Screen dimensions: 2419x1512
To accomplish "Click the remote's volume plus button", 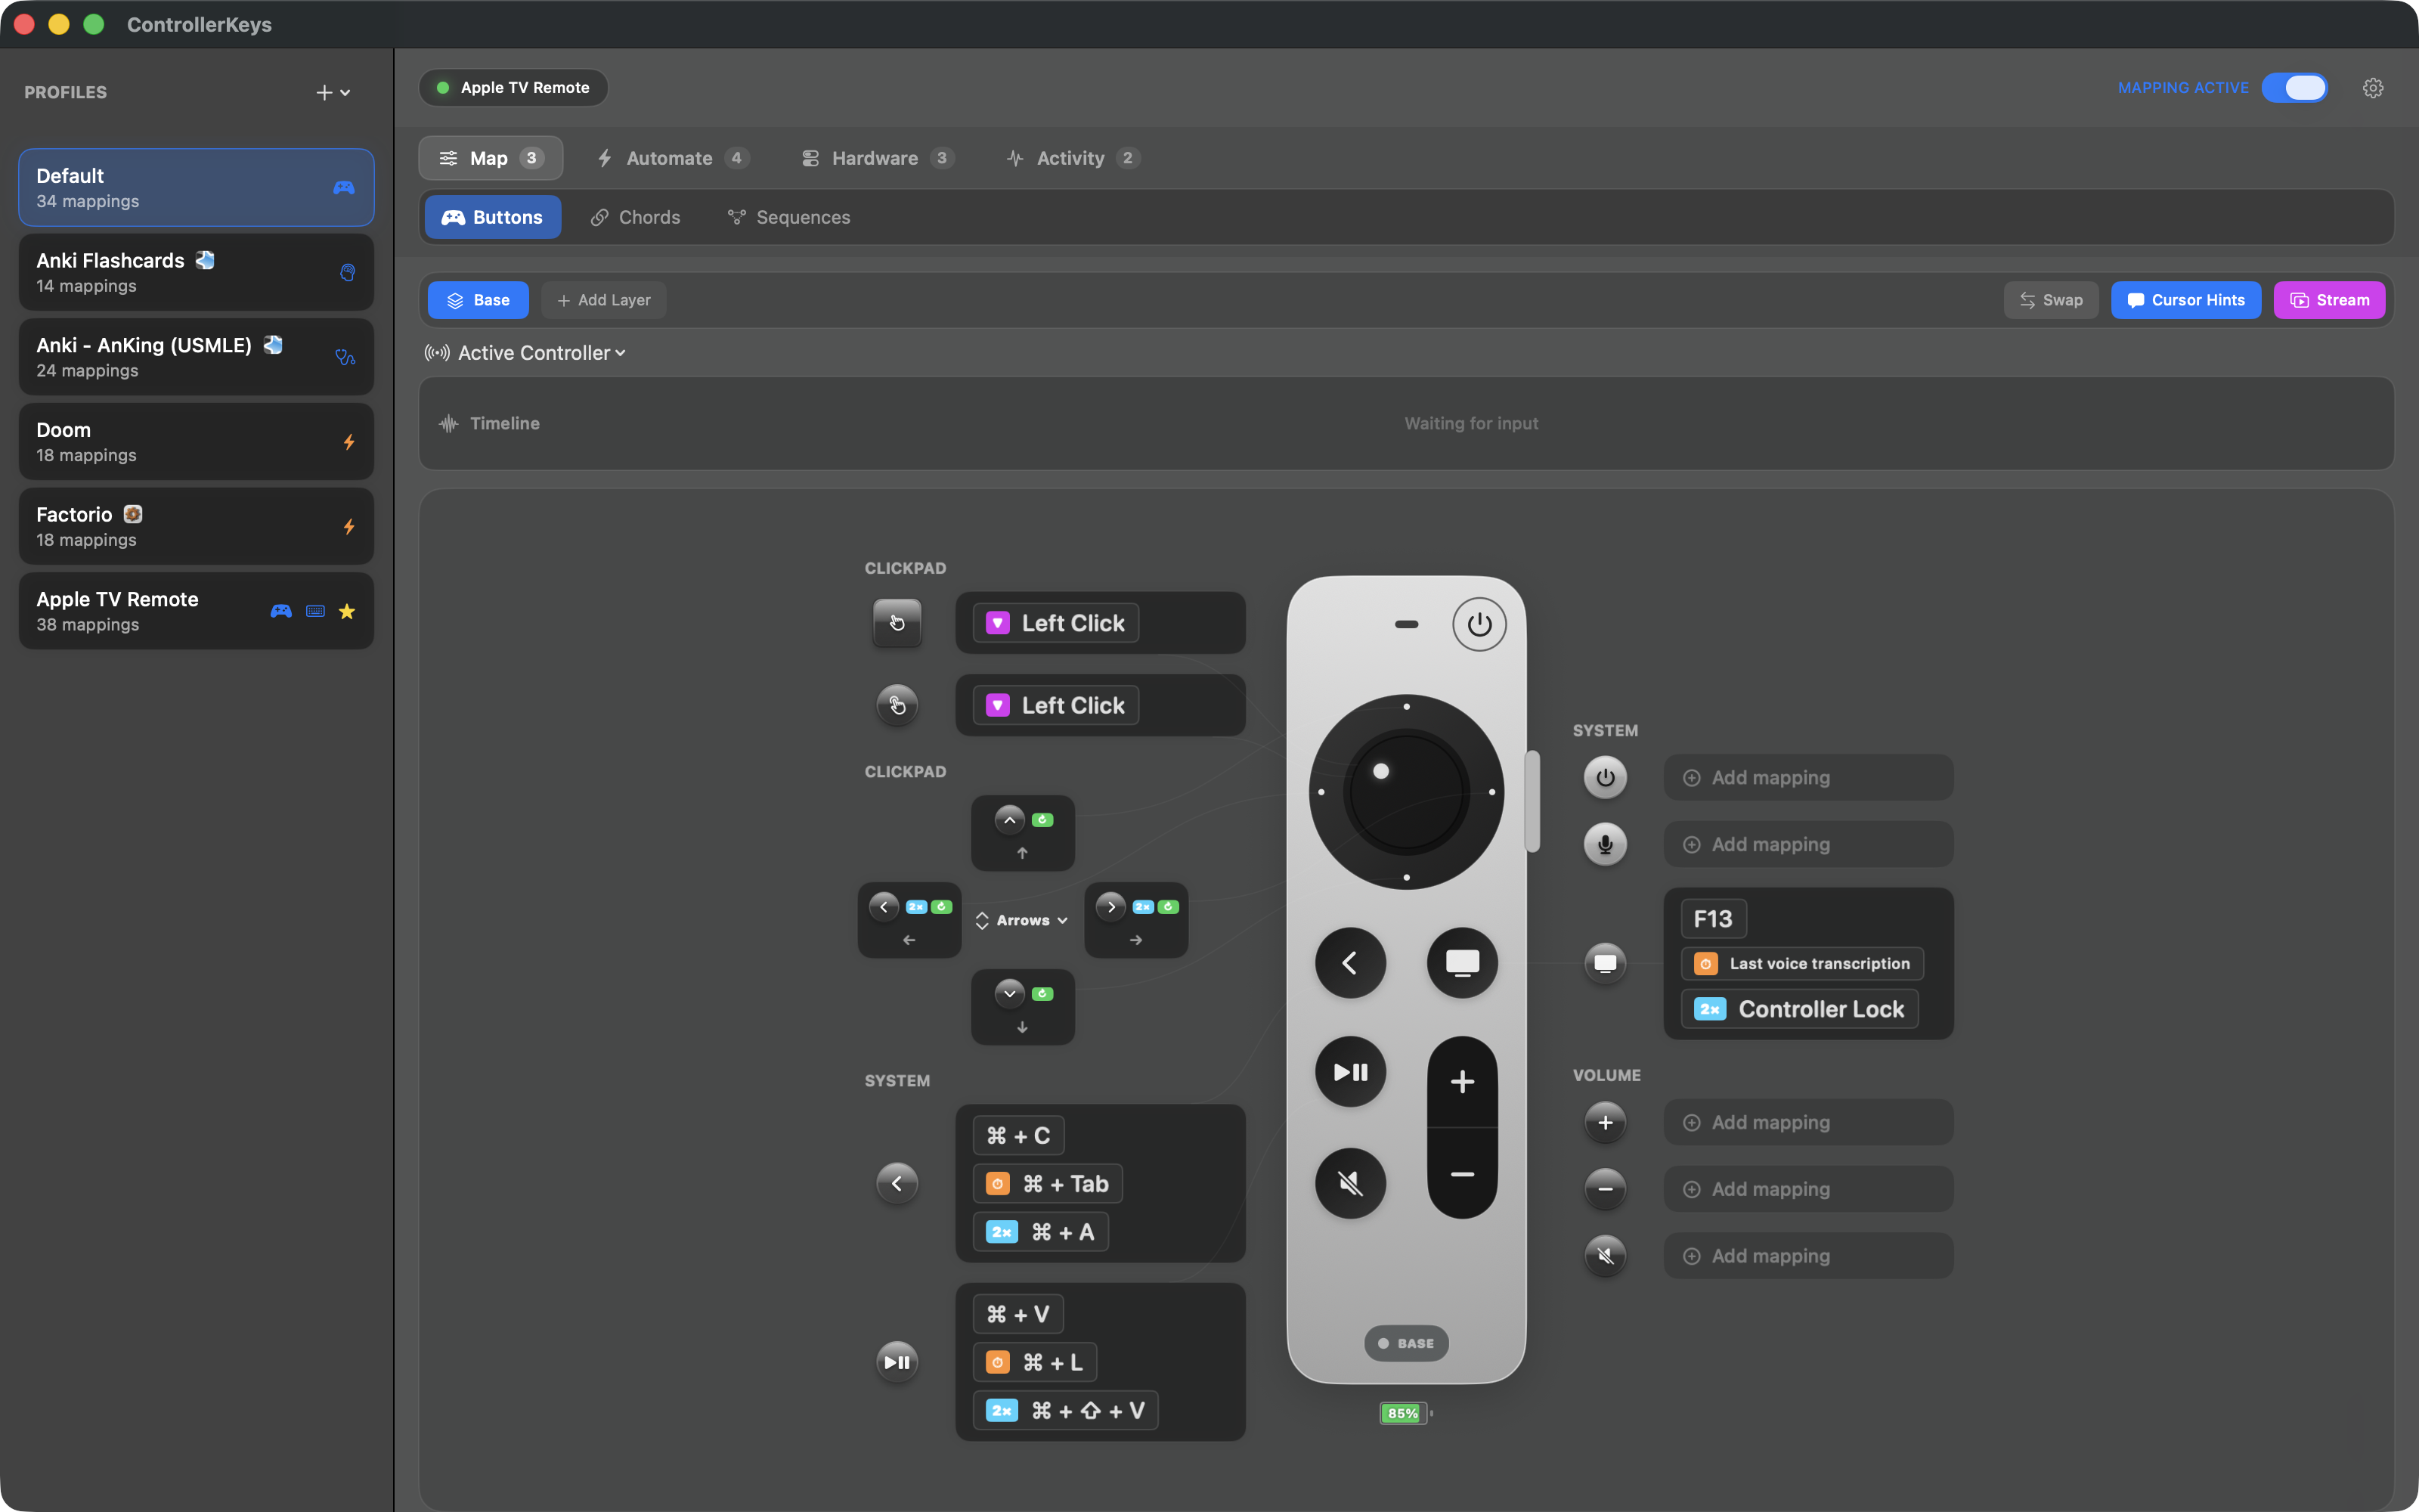I will [x=1463, y=1081].
